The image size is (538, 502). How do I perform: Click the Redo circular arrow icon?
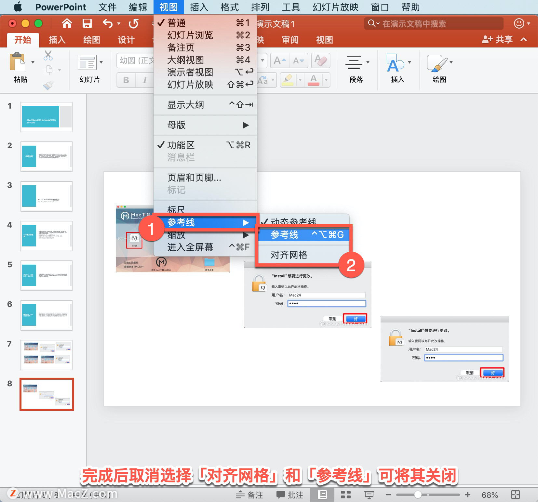pos(133,23)
